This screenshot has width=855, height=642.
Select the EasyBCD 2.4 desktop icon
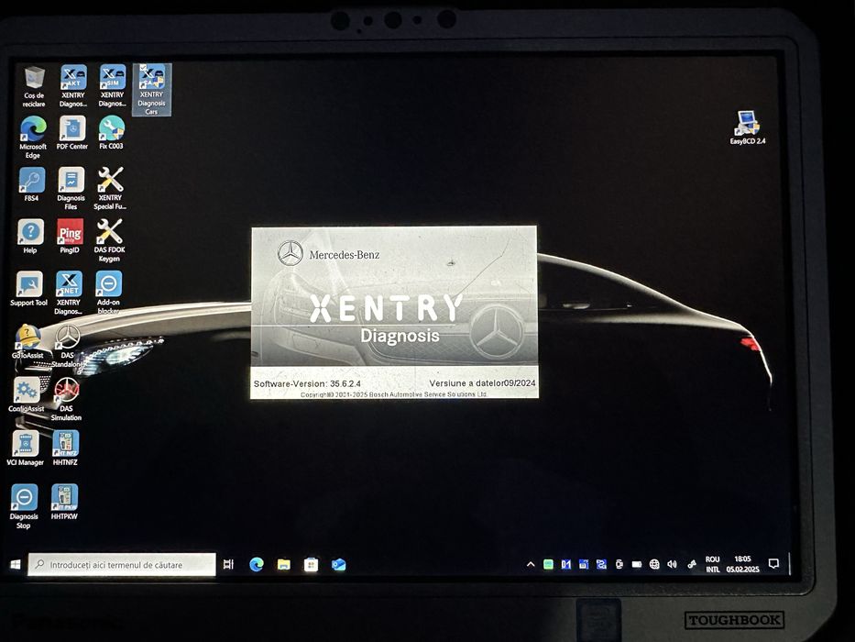(748, 127)
